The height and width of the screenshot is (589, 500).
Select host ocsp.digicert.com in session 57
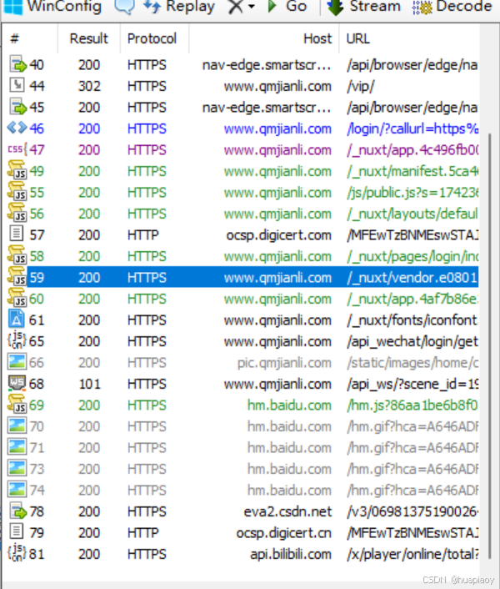278,235
